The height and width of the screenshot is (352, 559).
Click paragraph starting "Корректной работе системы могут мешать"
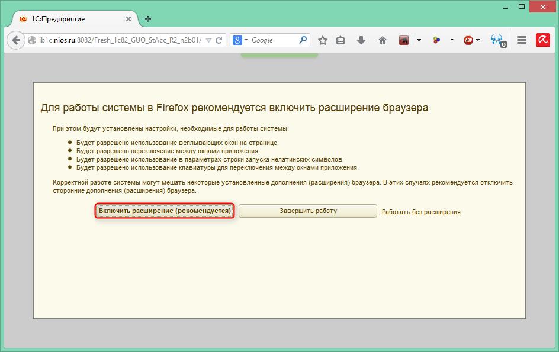pos(282,186)
